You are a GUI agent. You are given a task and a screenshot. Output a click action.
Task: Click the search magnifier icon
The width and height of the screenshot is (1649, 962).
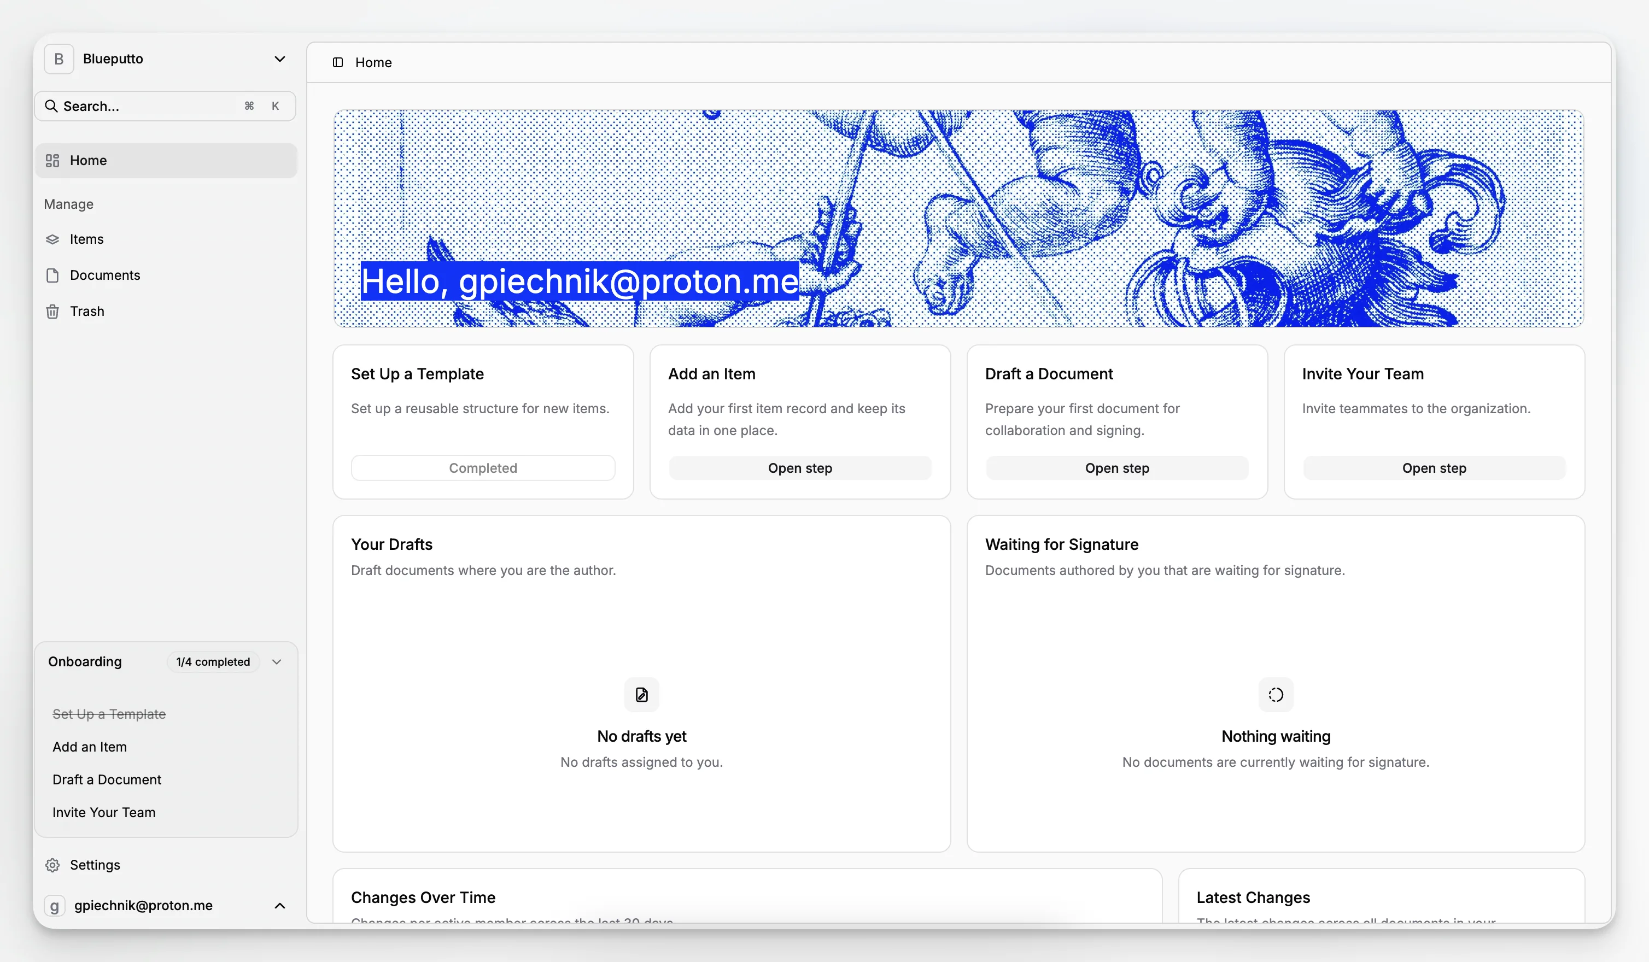tap(51, 106)
